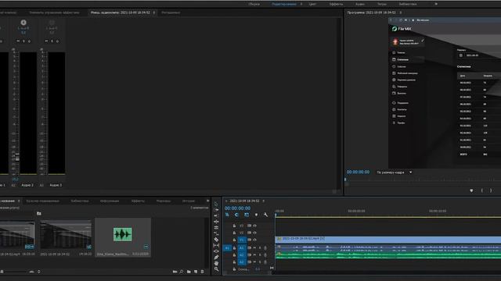Select the Zoom magnifier tool

[216, 269]
